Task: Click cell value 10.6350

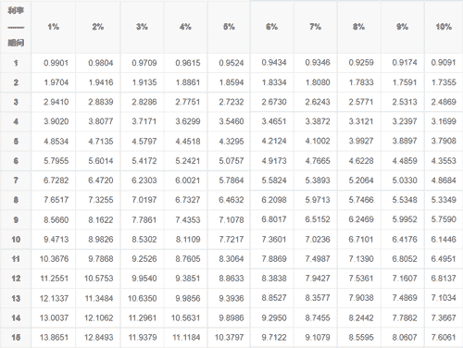Action: click(143, 298)
